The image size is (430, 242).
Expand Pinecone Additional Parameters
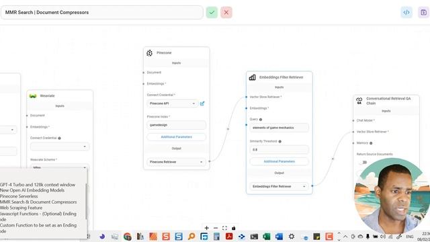(176, 137)
